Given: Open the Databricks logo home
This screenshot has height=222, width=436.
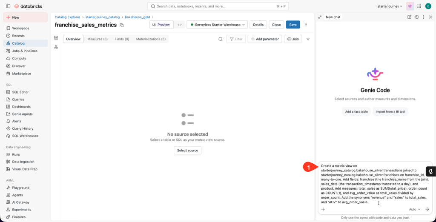Looking at the screenshot, I should click(28, 6).
